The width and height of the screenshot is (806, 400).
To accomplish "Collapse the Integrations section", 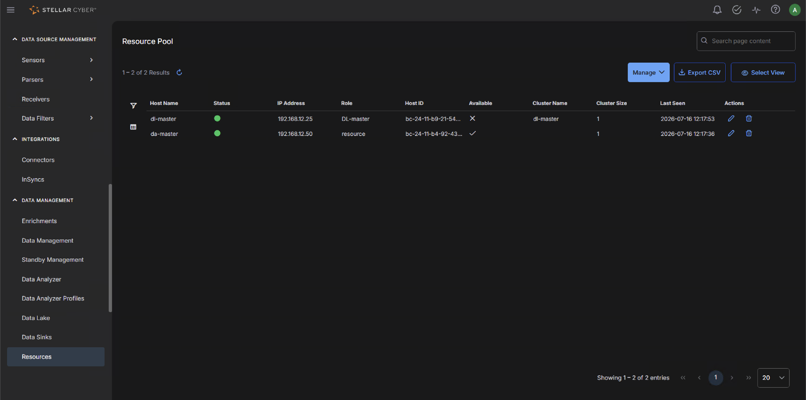I will tap(15, 139).
